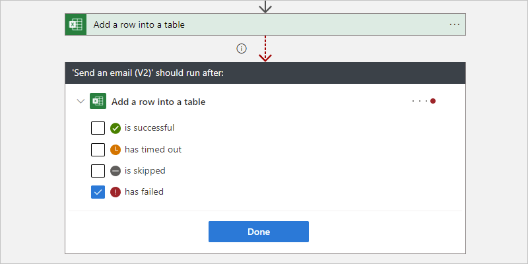The image size is (528, 264).
Task: Tick the "is skipped" checkbox
Action: point(98,170)
